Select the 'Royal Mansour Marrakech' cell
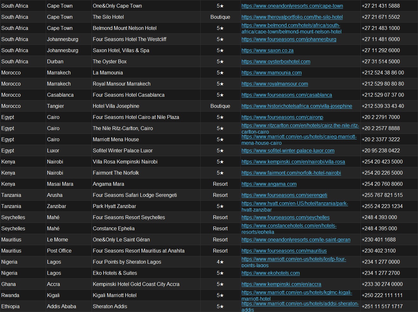This screenshot has width=418, height=312. [x=146, y=84]
